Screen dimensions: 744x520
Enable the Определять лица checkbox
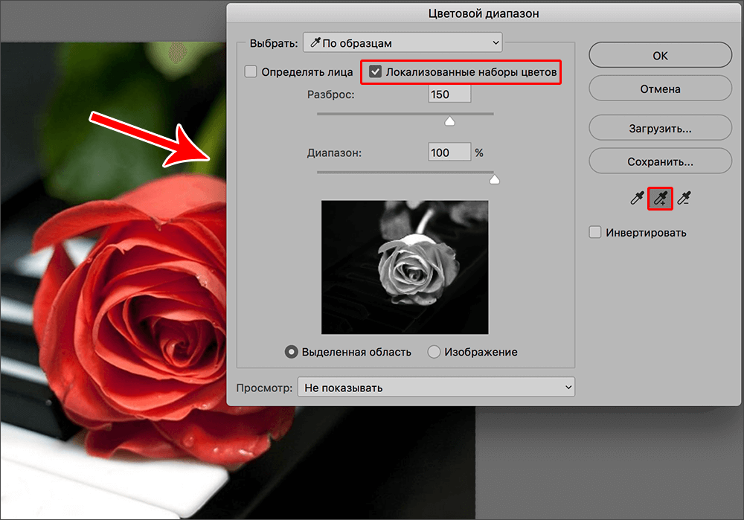coord(251,72)
